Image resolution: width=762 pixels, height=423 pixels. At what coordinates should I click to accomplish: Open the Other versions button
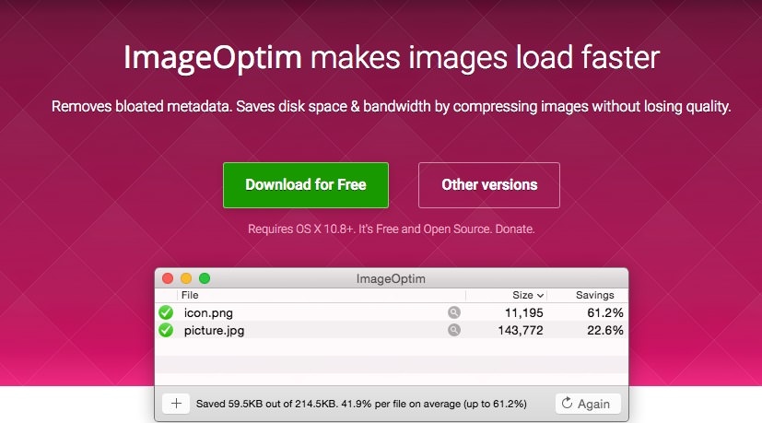[489, 185]
